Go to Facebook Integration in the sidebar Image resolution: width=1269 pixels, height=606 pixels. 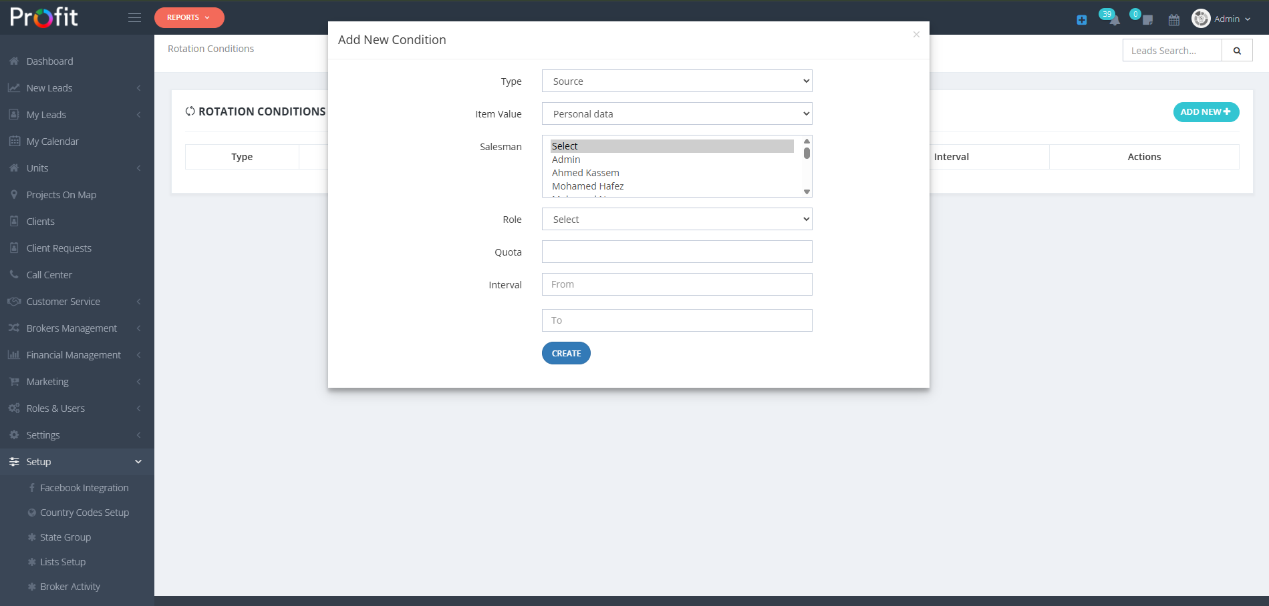point(84,487)
